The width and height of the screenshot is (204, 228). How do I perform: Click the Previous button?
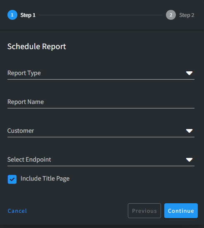144,211
